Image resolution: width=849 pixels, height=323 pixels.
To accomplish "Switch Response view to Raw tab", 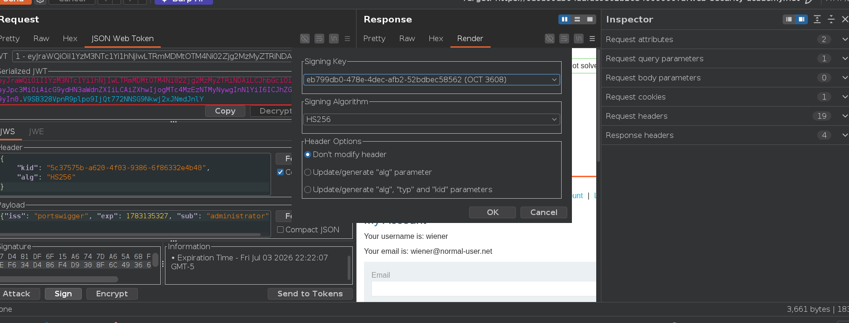I will coord(407,38).
